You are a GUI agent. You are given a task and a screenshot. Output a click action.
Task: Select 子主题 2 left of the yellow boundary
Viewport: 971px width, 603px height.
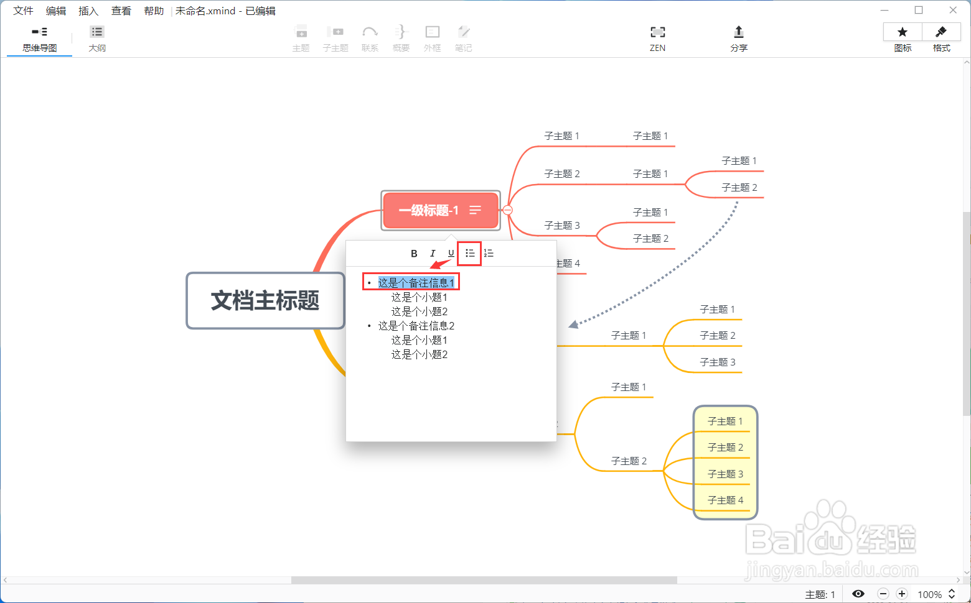(x=629, y=461)
